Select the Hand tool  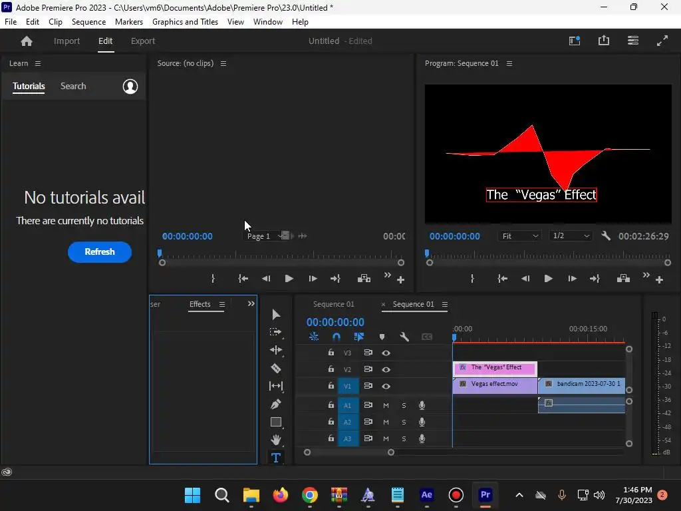pos(276,440)
